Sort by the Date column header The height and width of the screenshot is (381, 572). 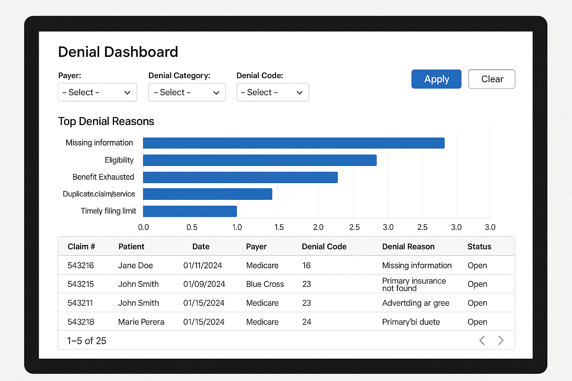tap(201, 247)
